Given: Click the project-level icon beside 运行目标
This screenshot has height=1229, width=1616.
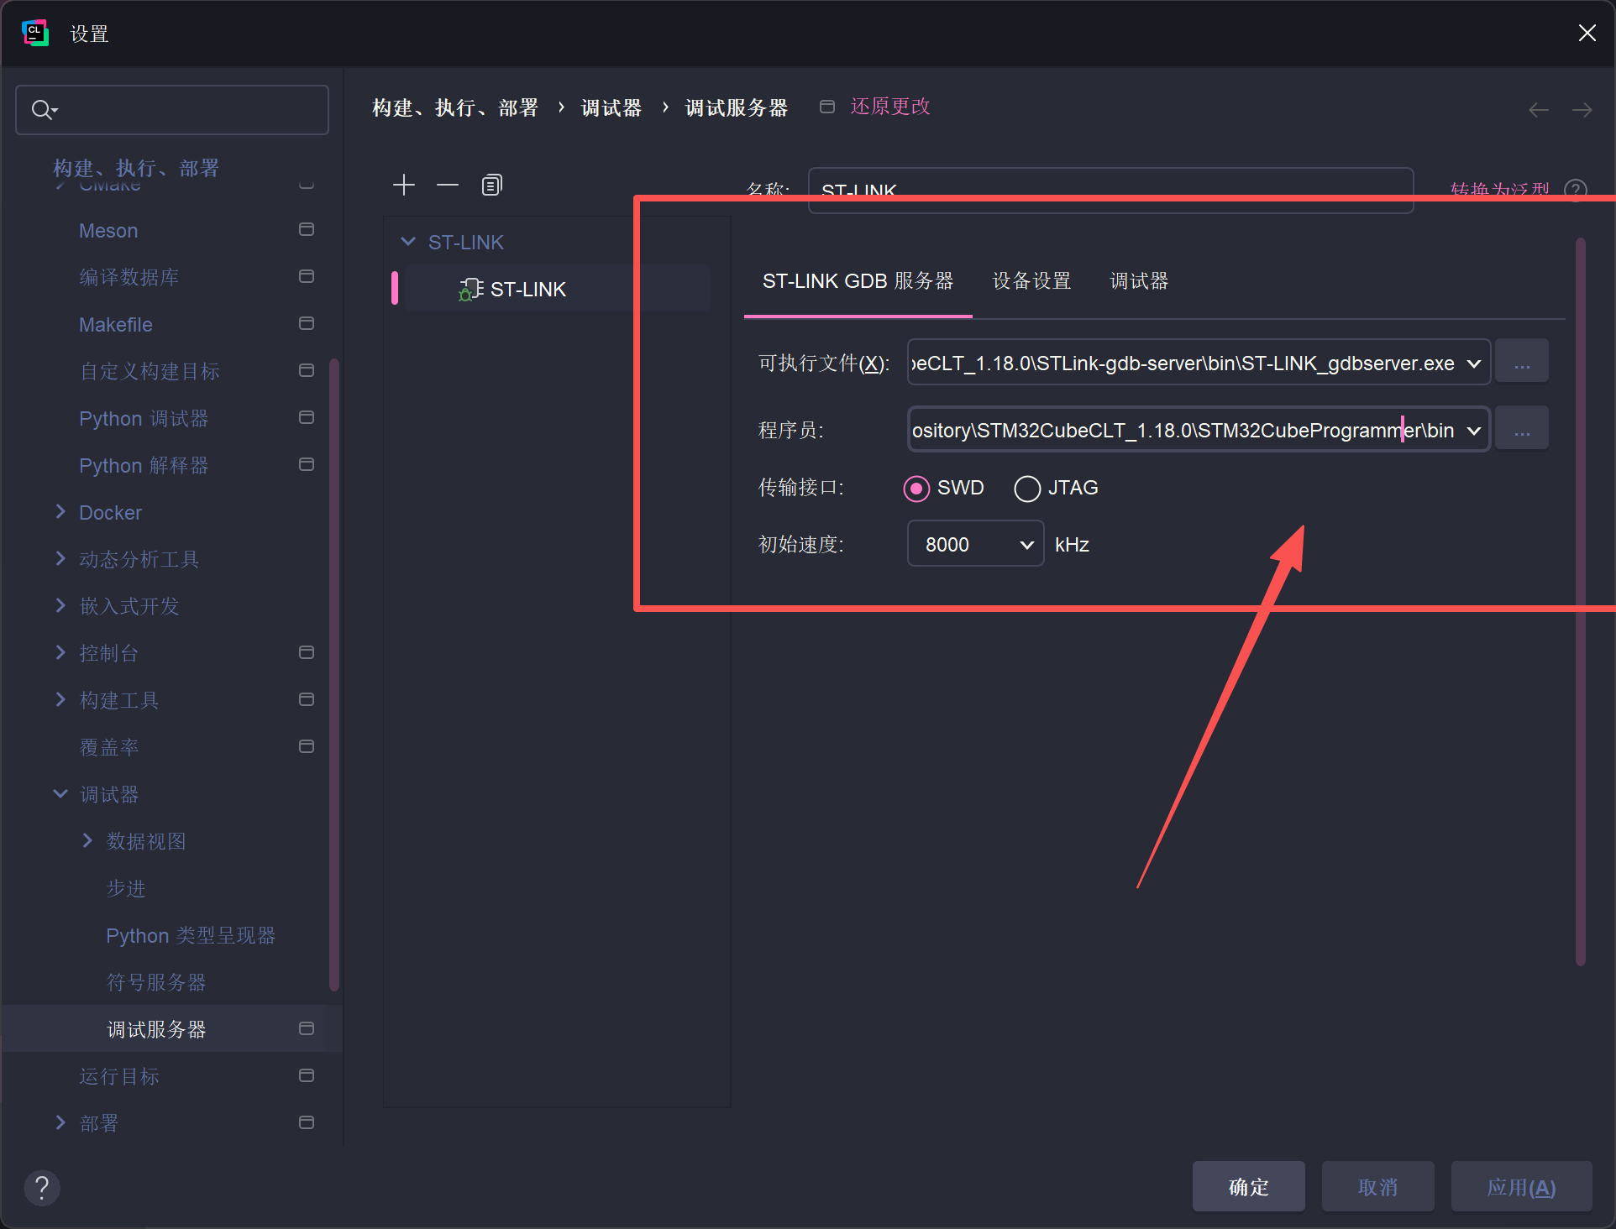Looking at the screenshot, I should pyautogui.click(x=307, y=1076).
